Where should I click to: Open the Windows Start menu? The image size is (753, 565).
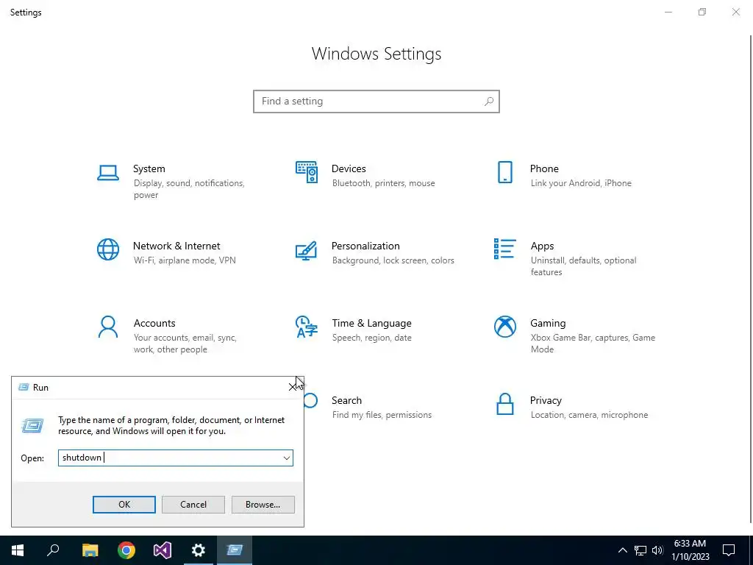(18, 550)
